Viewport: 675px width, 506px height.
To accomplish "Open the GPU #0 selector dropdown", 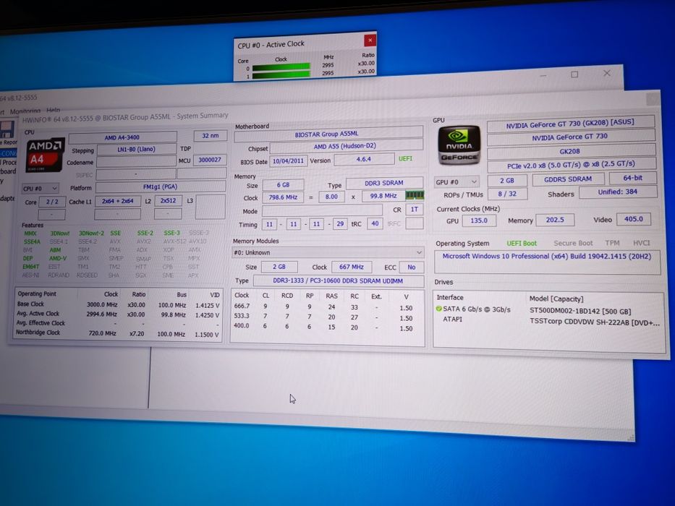I will tap(457, 181).
